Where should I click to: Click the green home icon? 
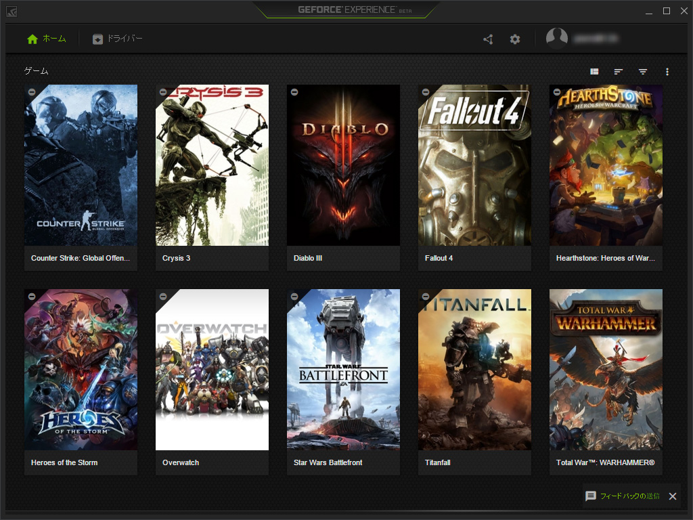coord(32,39)
